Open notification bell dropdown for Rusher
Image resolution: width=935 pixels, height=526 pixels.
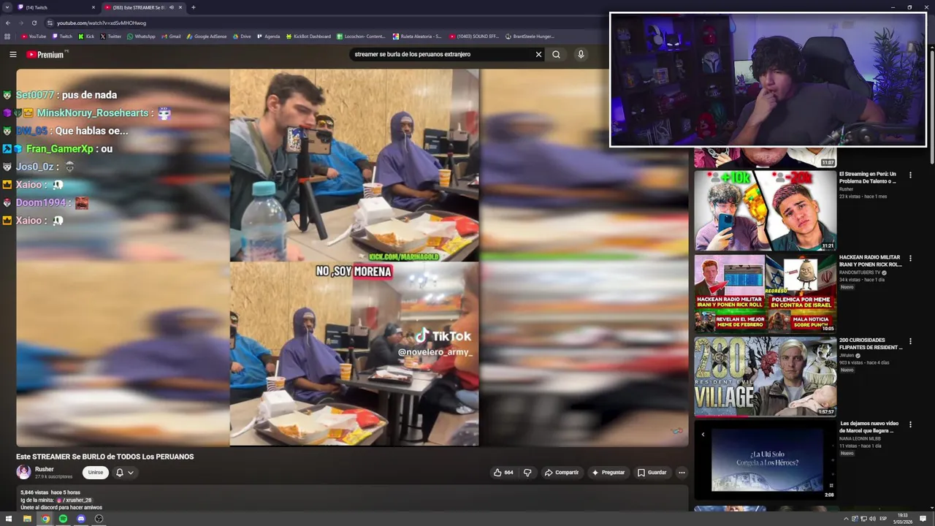pyautogui.click(x=124, y=473)
